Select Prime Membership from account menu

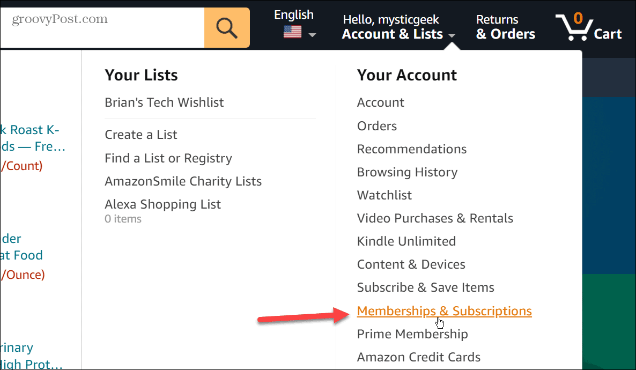coord(412,334)
